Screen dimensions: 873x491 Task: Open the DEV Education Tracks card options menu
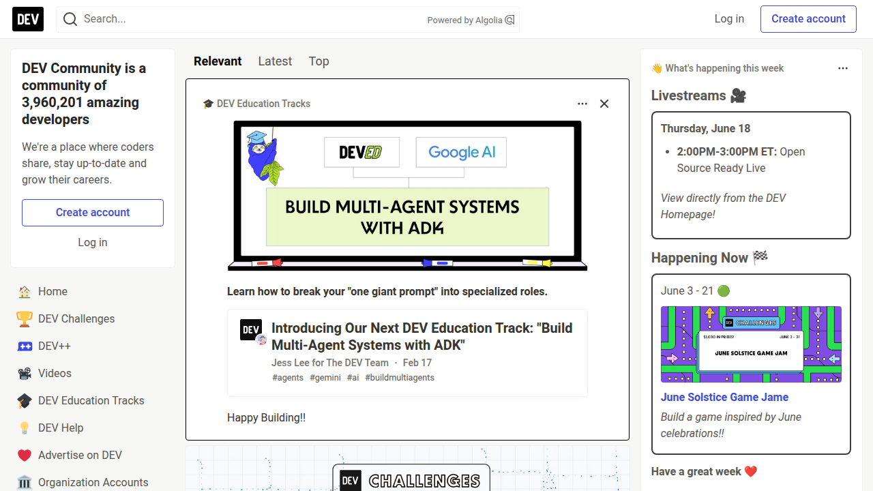(x=582, y=104)
